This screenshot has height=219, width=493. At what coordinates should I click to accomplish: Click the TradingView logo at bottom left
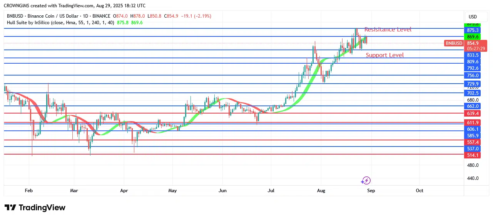[x=35, y=207]
